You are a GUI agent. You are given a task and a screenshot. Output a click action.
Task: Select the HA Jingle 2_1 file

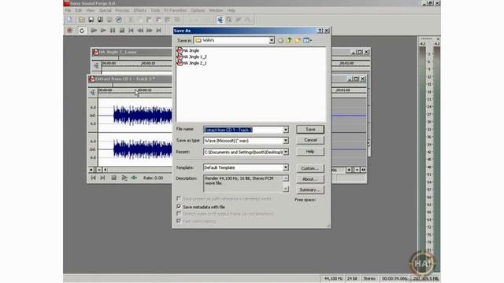pyautogui.click(x=192, y=63)
